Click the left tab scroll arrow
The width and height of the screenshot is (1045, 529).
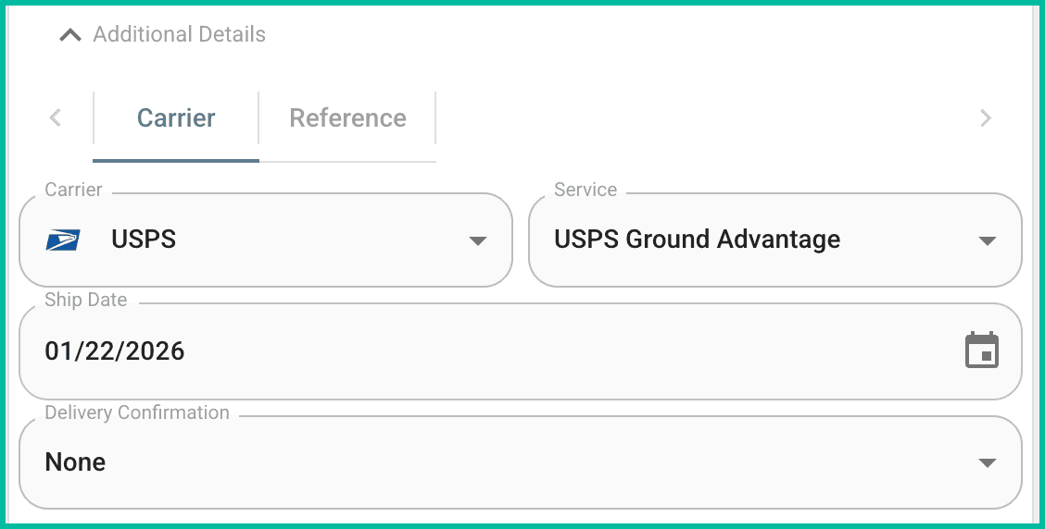56,117
